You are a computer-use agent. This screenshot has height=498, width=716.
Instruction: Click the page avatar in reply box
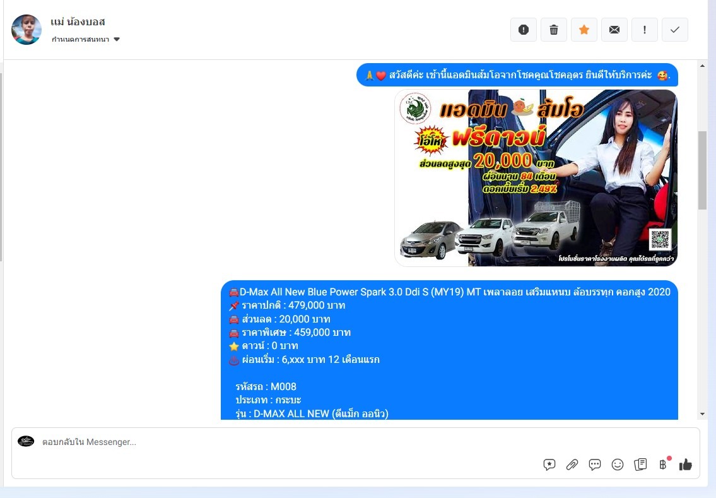coord(26,441)
